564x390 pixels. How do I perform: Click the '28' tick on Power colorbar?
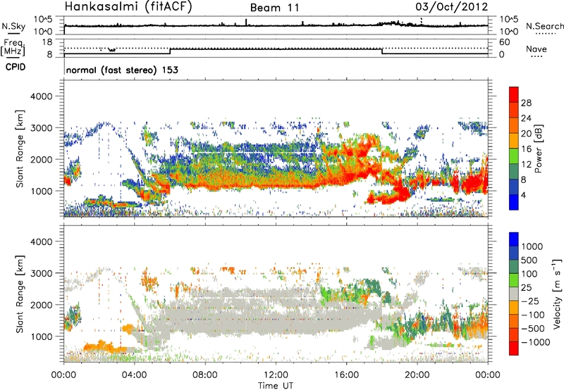point(526,103)
